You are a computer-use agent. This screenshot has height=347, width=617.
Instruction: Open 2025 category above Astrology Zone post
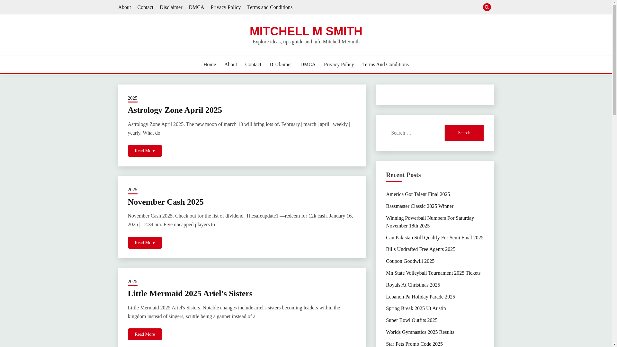pyautogui.click(x=132, y=98)
